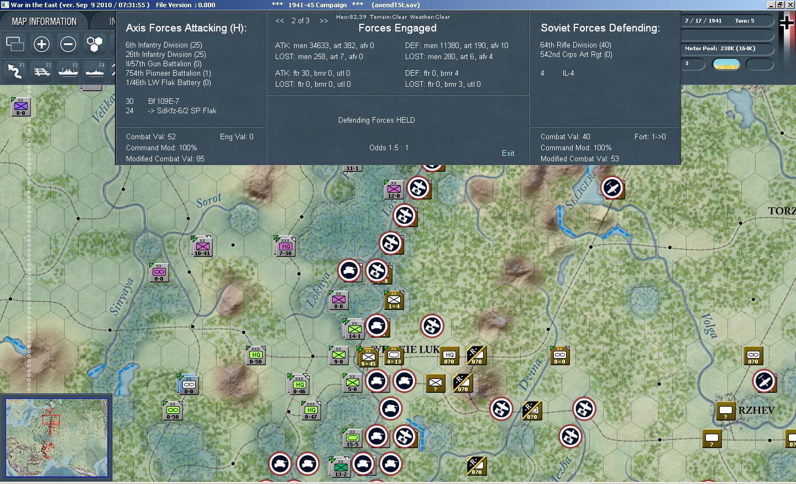Select the 14-1 infantry counter

354,329
